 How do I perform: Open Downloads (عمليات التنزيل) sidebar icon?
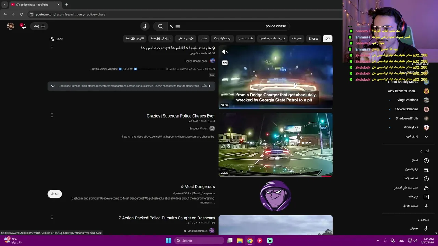426,206
